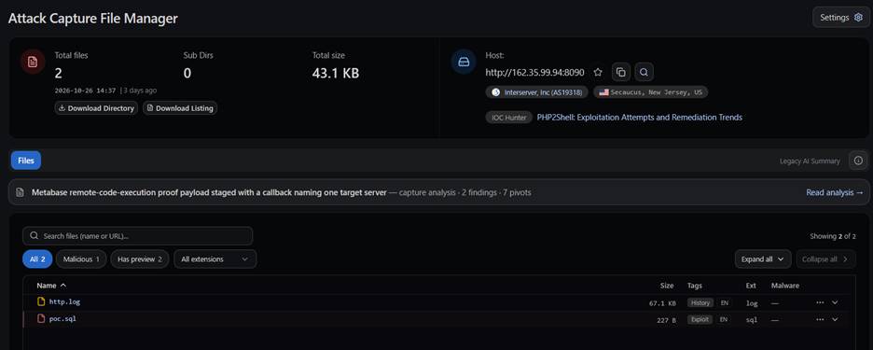Click the Tags column header
This screenshot has height=350, width=873.
click(x=695, y=286)
